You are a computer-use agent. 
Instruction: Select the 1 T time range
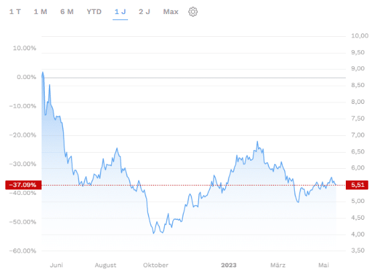15,11
